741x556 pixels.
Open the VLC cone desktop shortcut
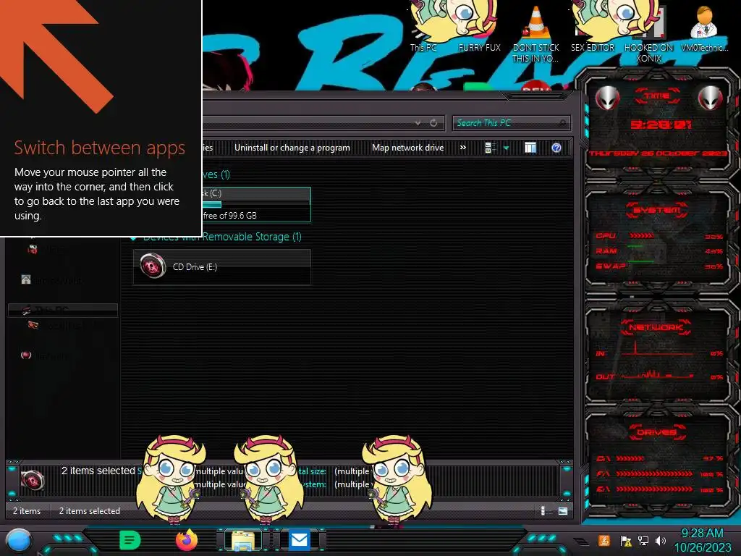click(x=535, y=33)
